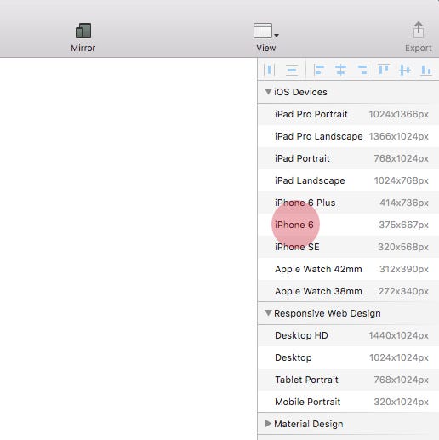This screenshot has width=439, height=440.
Task: Expand the Material Design group
Action: click(268, 424)
